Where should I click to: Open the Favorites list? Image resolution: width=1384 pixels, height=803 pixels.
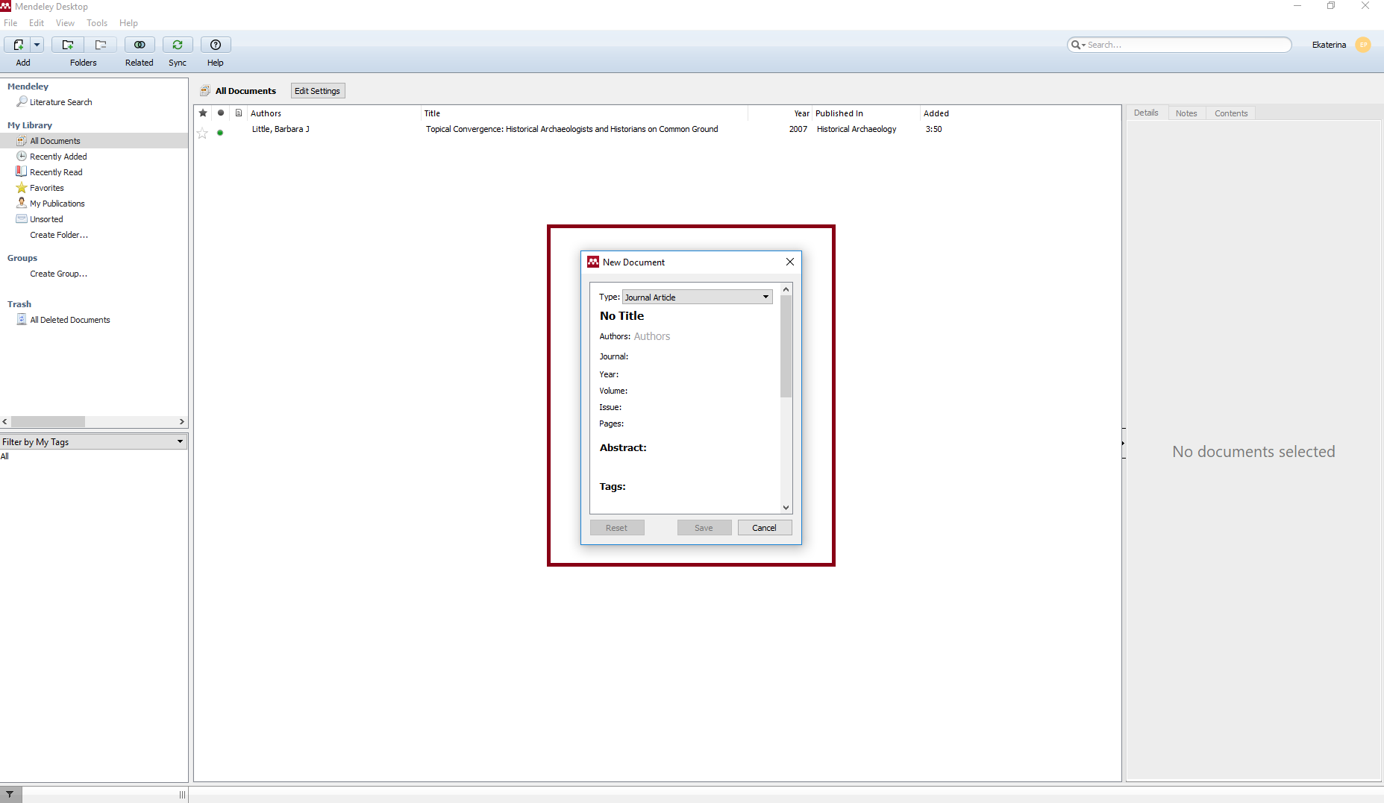point(46,188)
